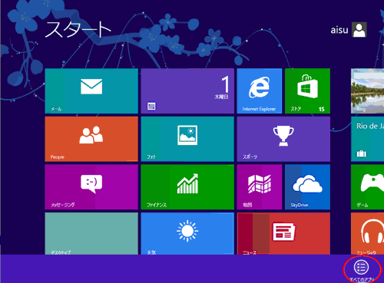Open the Games controller tile

368,187
